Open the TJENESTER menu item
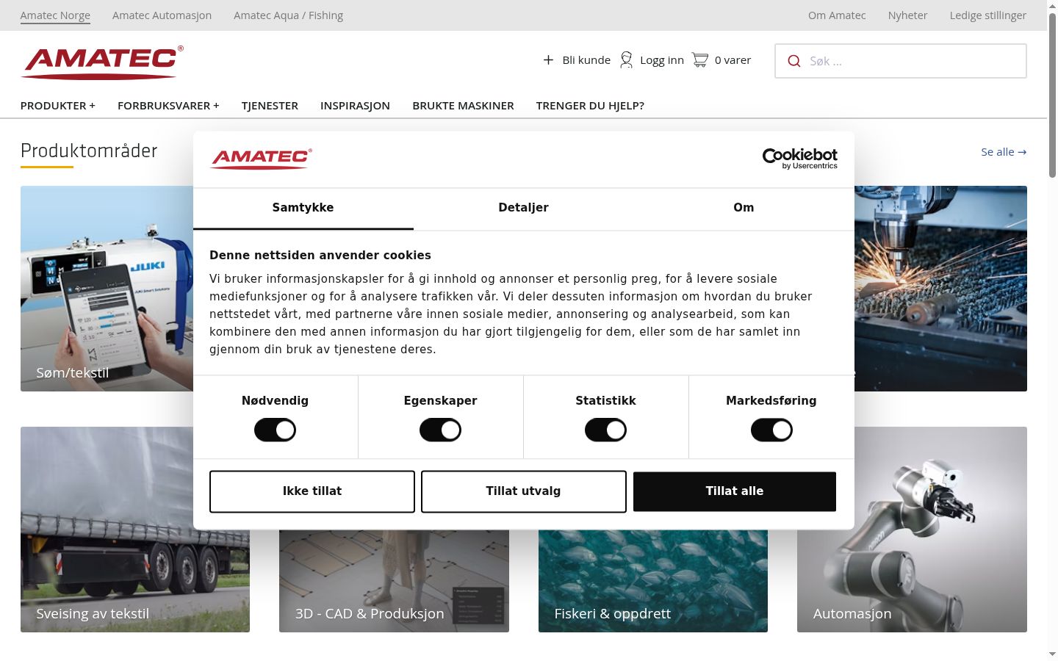The height and width of the screenshot is (661, 1058). [x=270, y=106]
